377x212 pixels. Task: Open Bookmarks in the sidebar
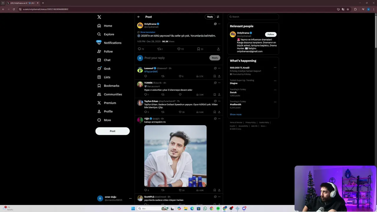pyautogui.click(x=108, y=86)
